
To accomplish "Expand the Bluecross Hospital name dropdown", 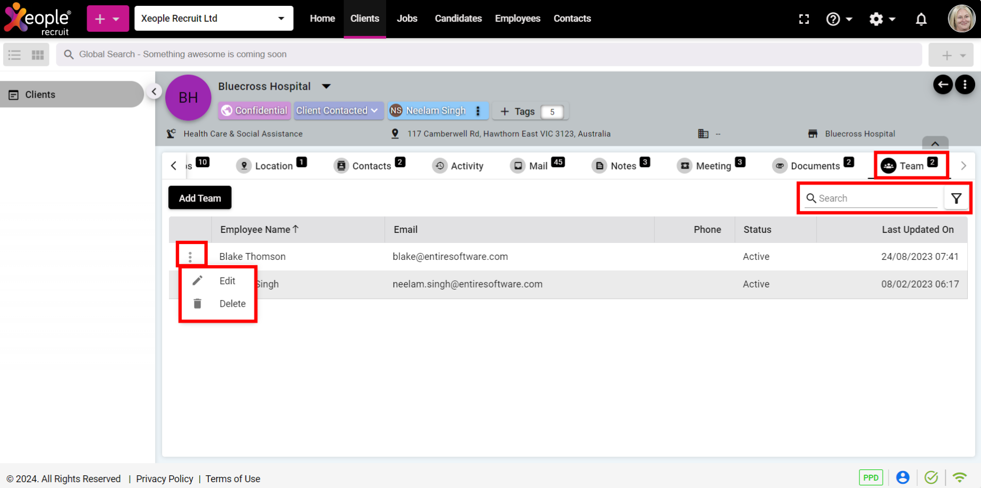I will [326, 86].
